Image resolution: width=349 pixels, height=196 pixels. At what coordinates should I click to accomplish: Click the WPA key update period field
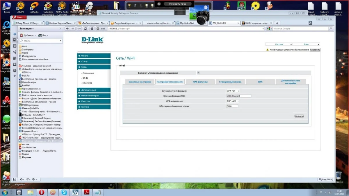(x=232, y=106)
